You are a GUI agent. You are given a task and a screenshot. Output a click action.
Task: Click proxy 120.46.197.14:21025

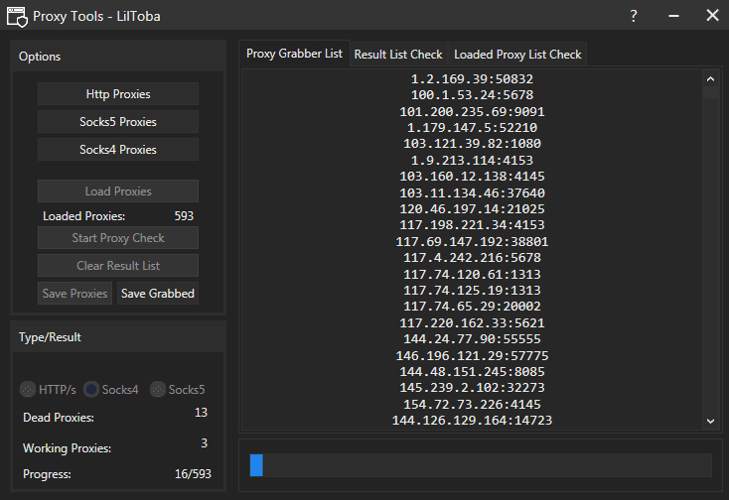coord(472,209)
